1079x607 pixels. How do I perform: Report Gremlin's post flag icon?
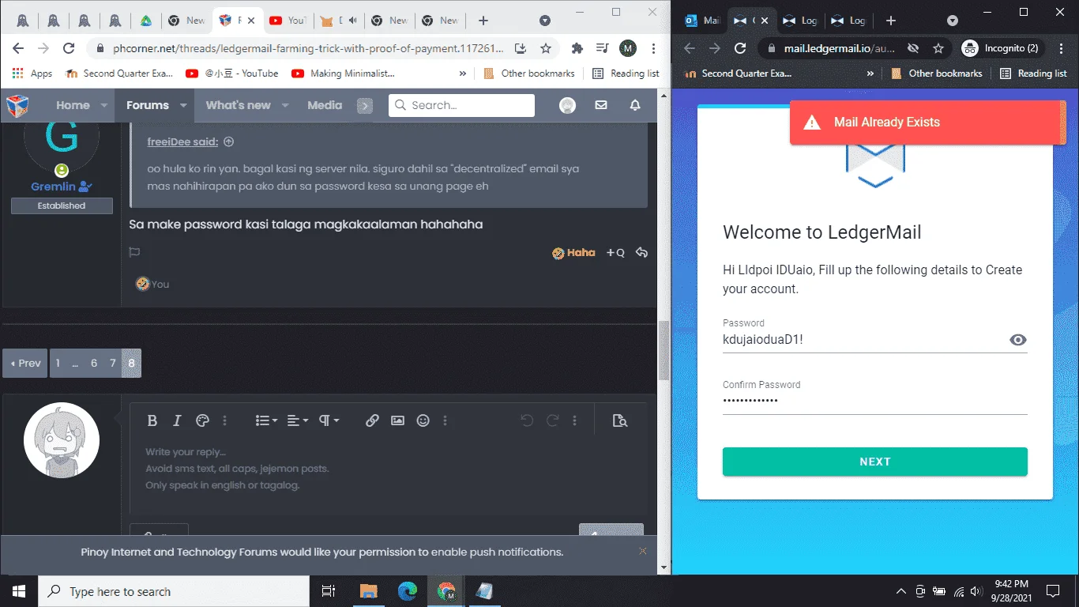134,253
